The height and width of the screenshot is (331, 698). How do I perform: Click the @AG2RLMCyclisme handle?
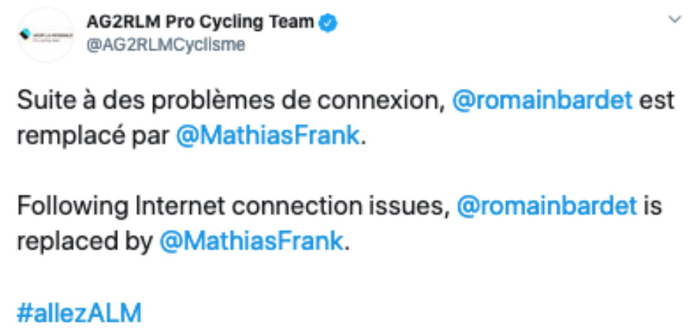[167, 45]
